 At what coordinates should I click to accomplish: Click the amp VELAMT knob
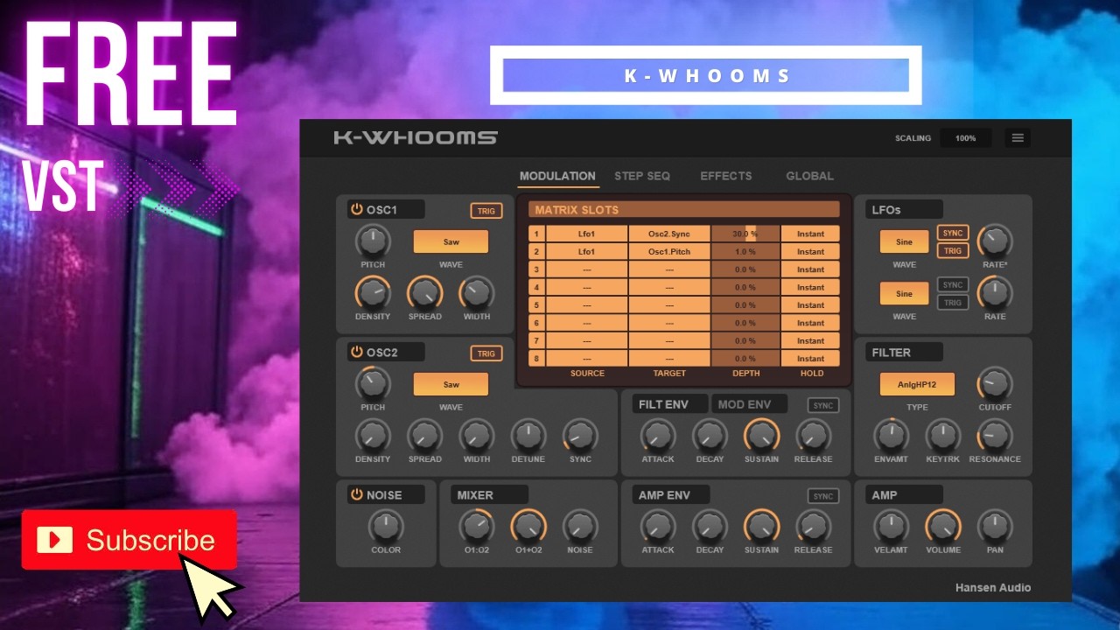pyautogui.click(x=891, y=526)
